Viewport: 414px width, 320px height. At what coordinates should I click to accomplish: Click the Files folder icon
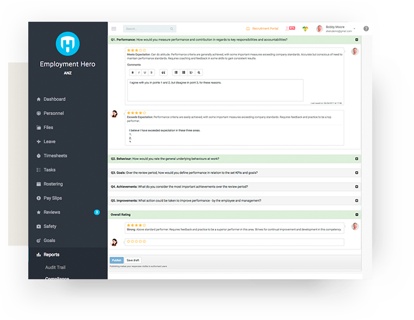(x=39, y=128)
